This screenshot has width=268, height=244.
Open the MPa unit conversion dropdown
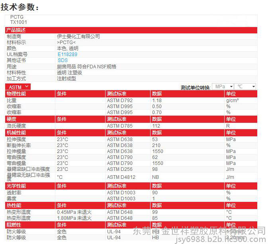(x=223, y=87)
